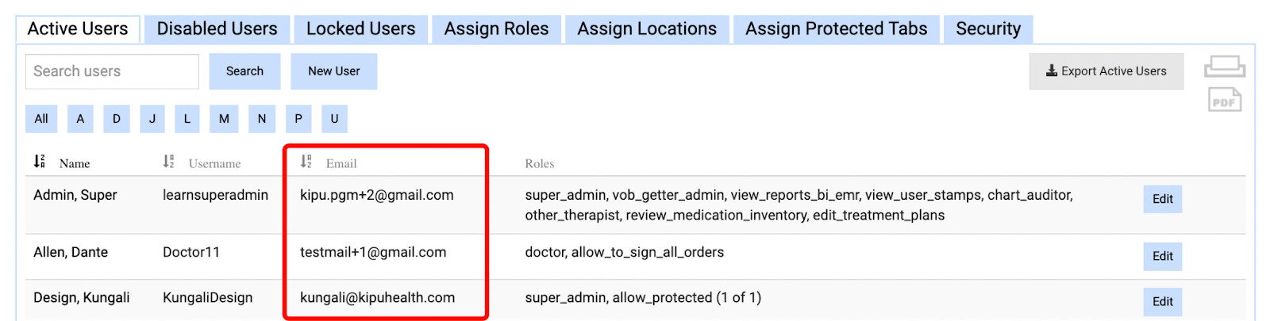Open the Assign Roles tab
Viewport: 1270px width, 321px height.
[x=496, y=29]
